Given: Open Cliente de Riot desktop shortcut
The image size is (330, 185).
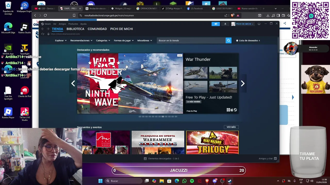Looking at the screenshot, I should [x=24, y=92].
